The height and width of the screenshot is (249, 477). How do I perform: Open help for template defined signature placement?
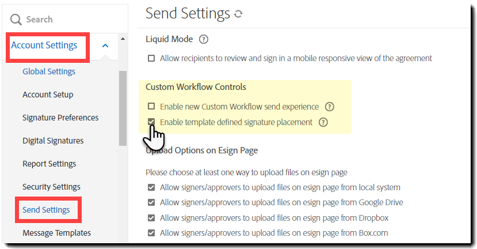coord(323,122)
